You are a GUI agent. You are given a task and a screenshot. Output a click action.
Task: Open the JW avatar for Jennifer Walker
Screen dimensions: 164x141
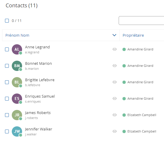[17, 131]
